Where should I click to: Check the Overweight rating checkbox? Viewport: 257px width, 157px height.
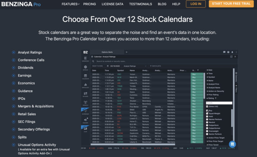tap(207, 131)
